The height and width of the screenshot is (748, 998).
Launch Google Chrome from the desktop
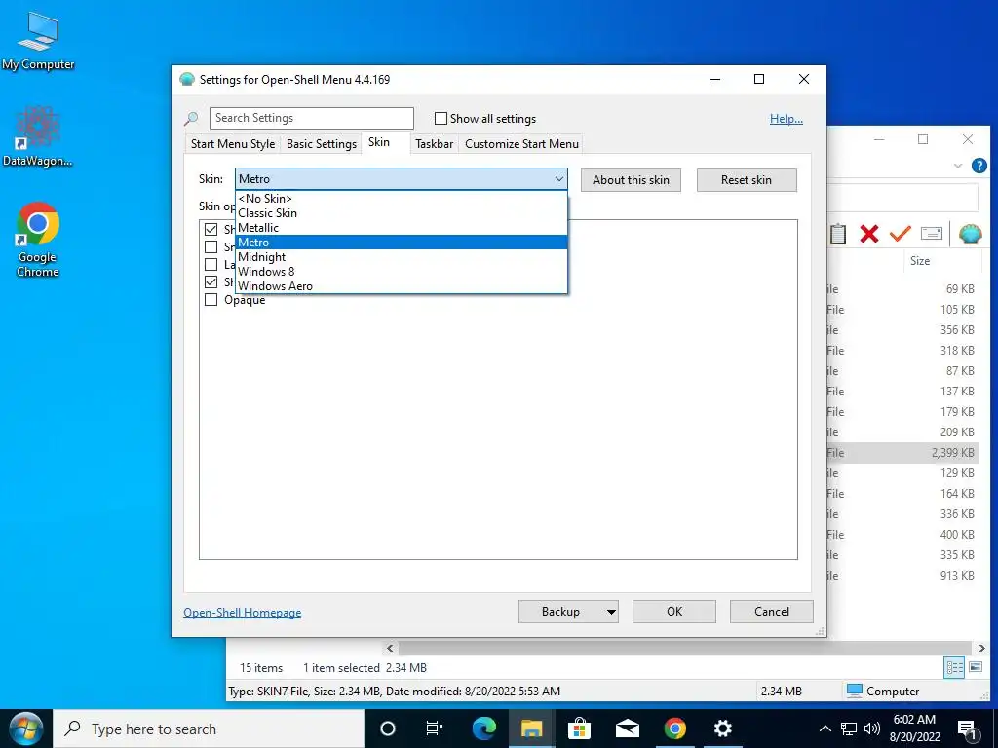coord(38,240)
